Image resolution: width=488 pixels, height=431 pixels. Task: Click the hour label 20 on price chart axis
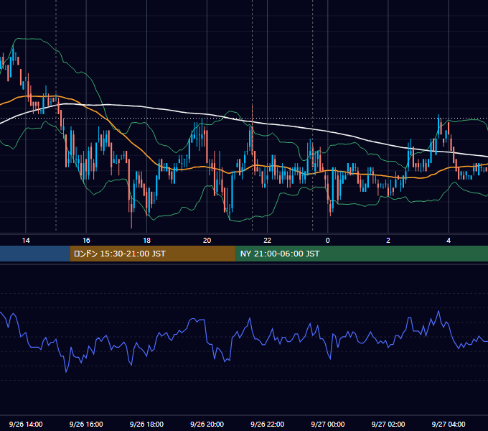pos(207,241)
